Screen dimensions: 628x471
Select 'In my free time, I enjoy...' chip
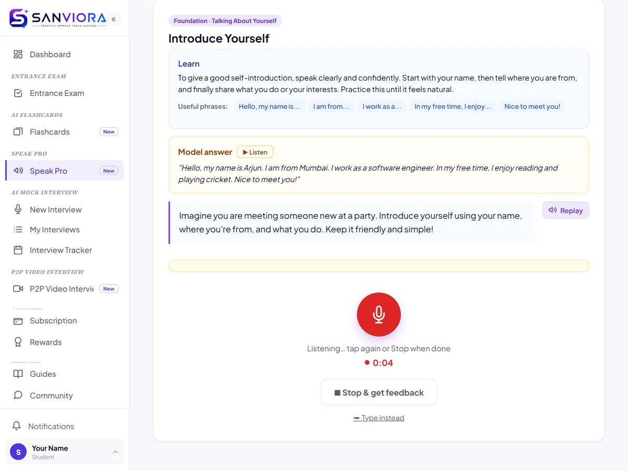[x=453, y=106]
